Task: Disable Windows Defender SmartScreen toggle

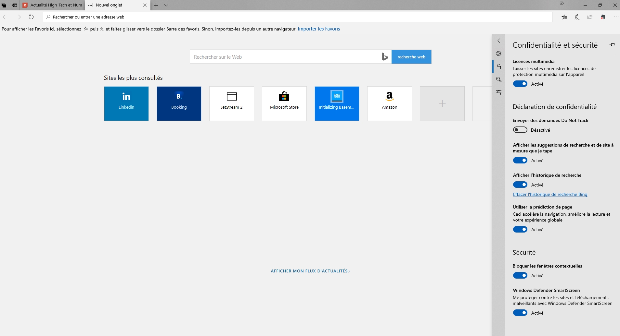Action: point(520,313)
